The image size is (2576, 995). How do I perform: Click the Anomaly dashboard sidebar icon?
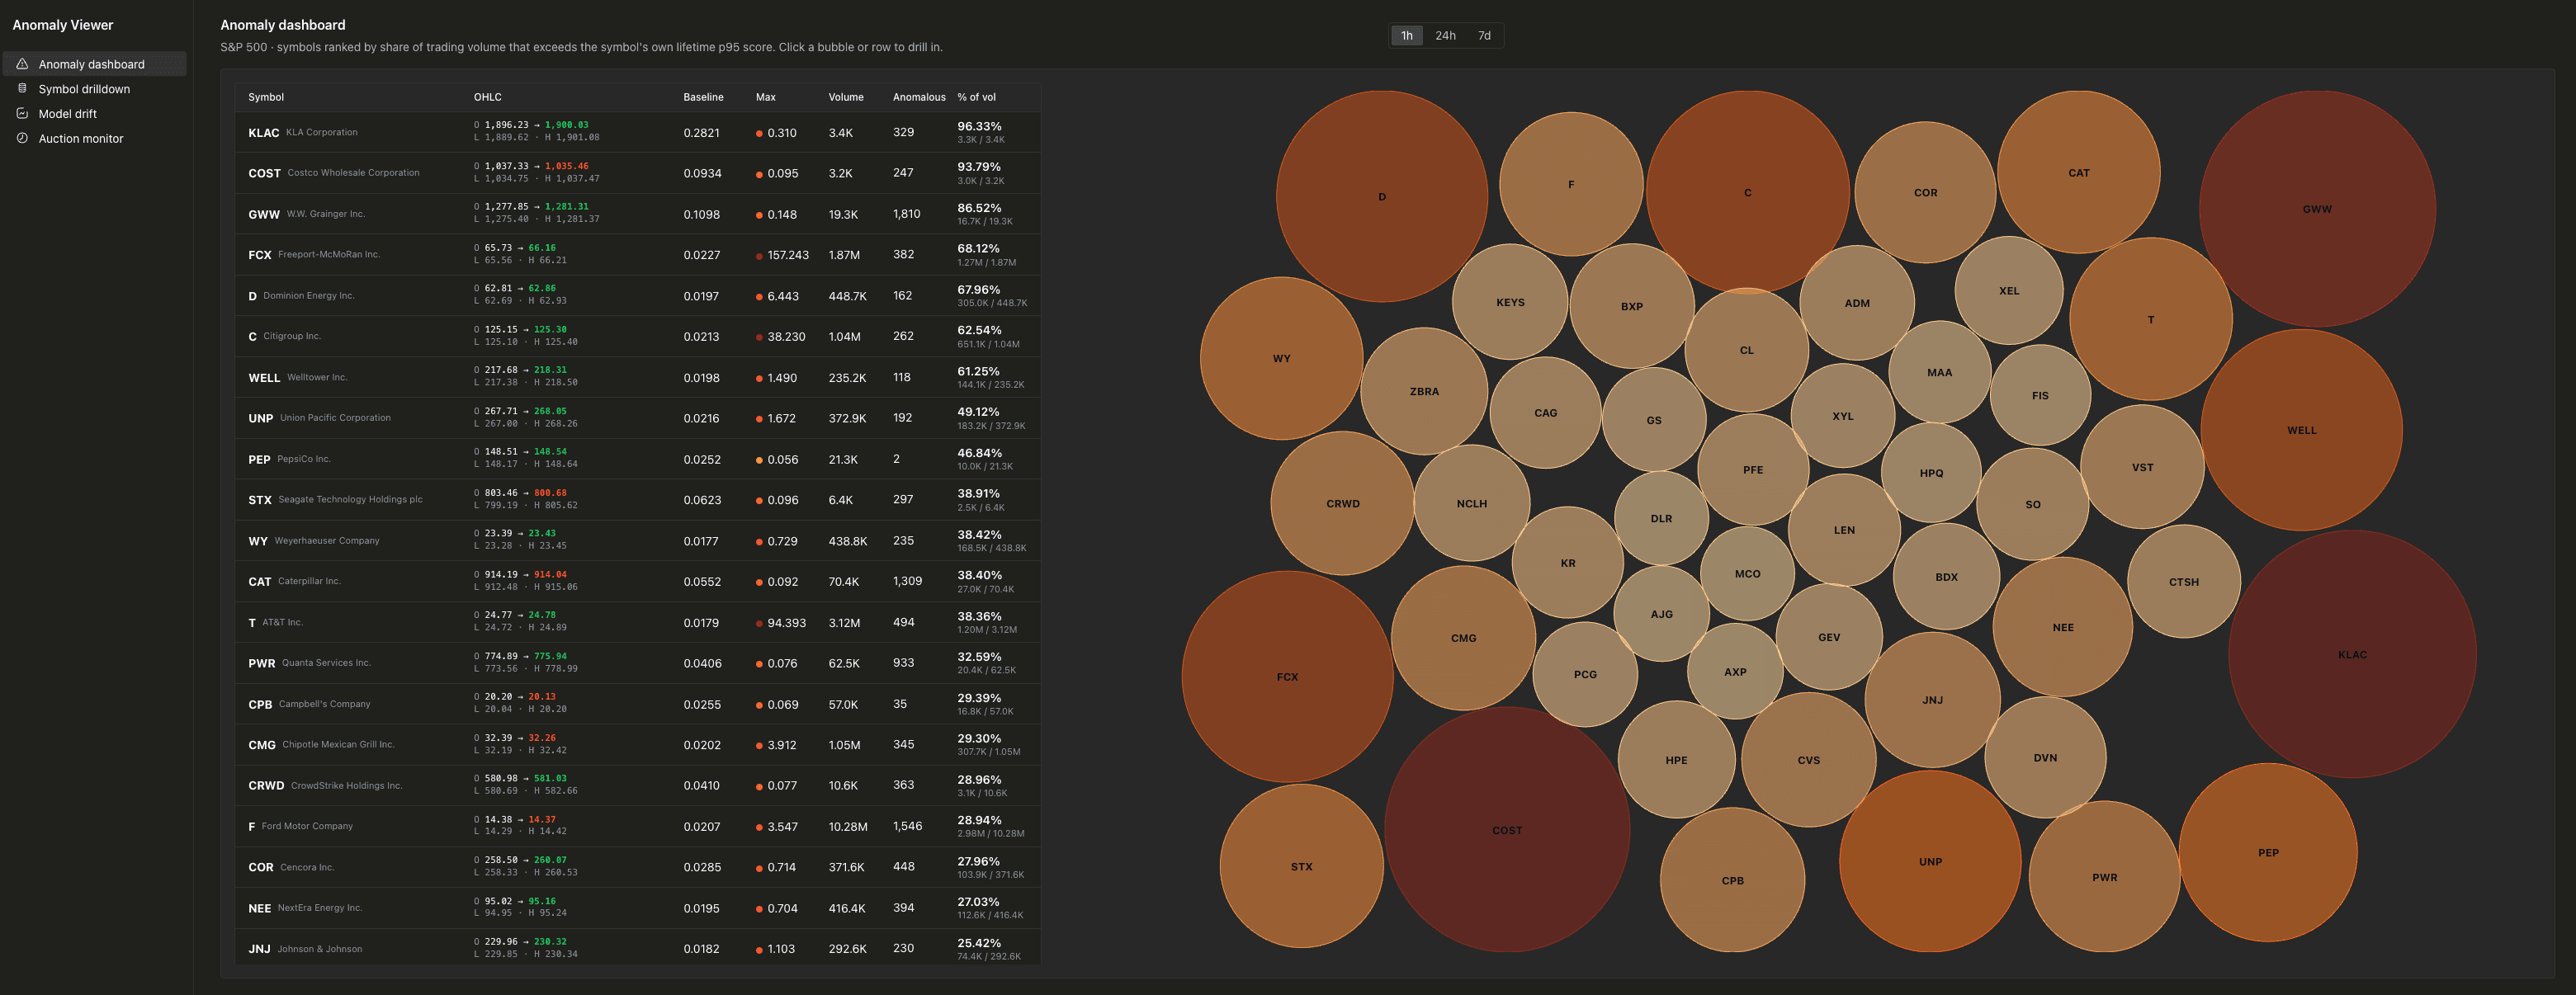point(22,64)
